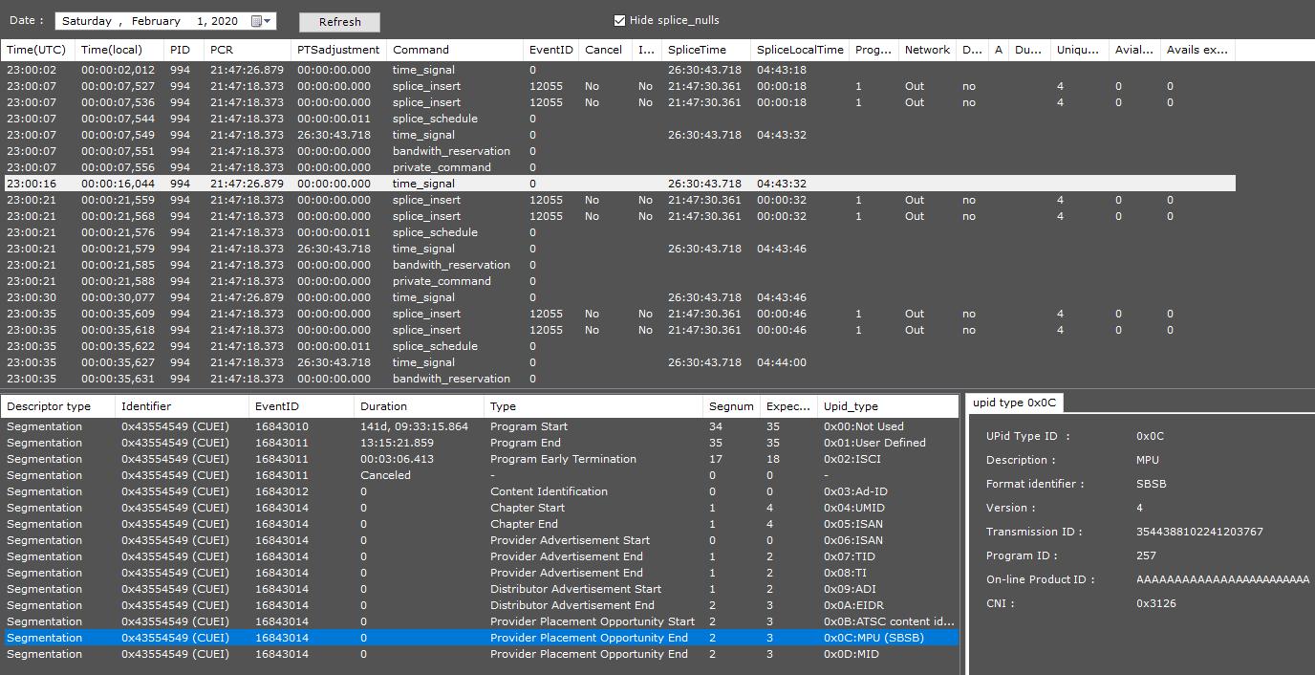Viewport: 1315px width, 675px height.
Task: Select the 'Content Identification' row
Action: tap(480, 491)
